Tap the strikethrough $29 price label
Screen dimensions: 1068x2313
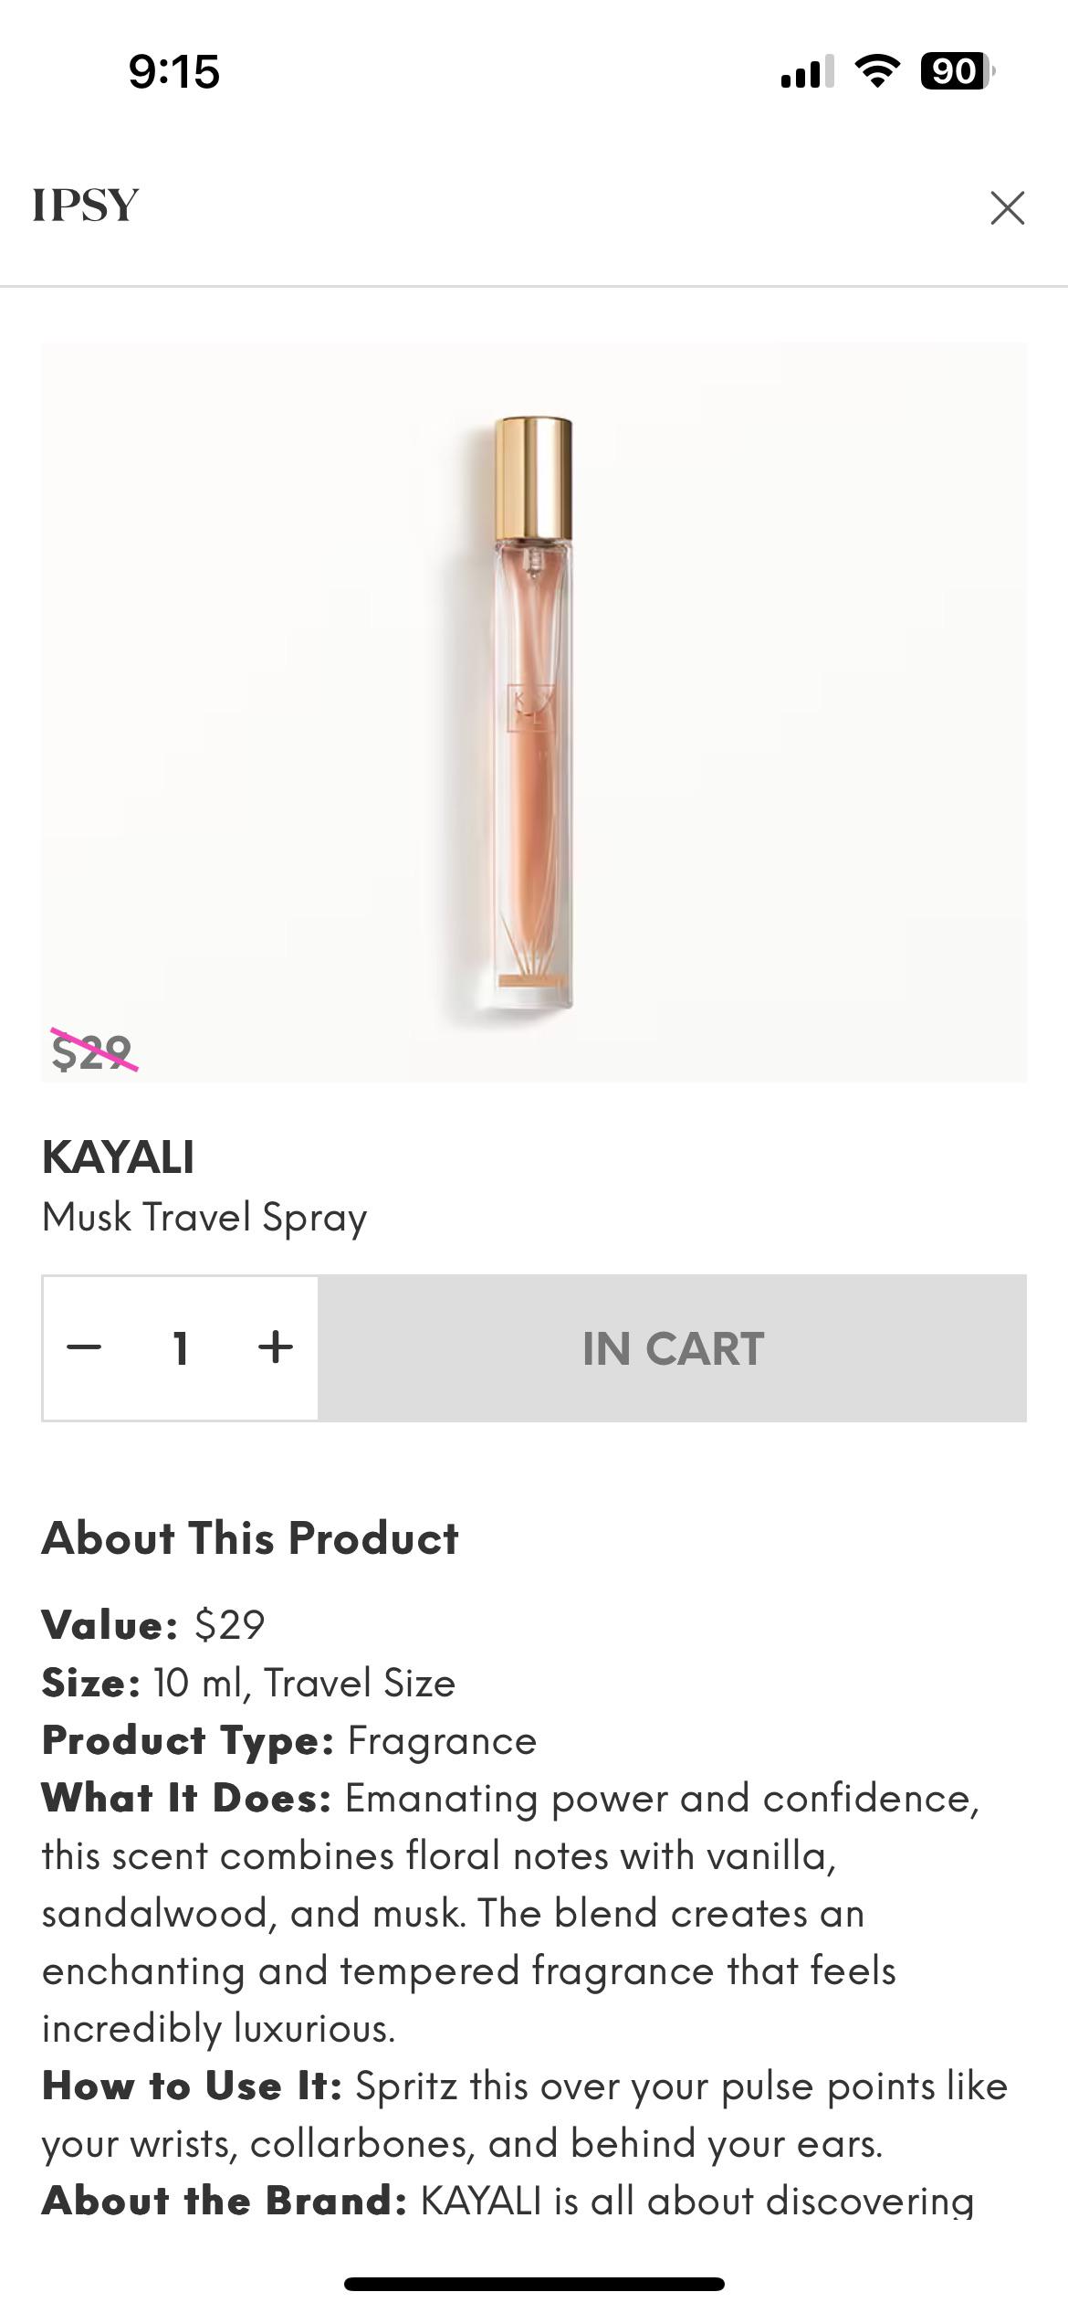[91, 1052]
